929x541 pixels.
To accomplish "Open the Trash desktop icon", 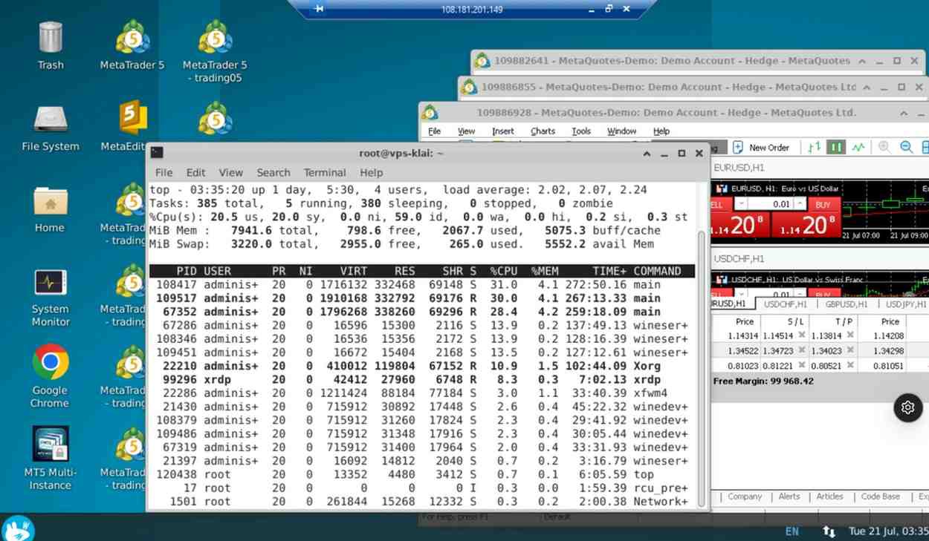I will click(51, 45).
